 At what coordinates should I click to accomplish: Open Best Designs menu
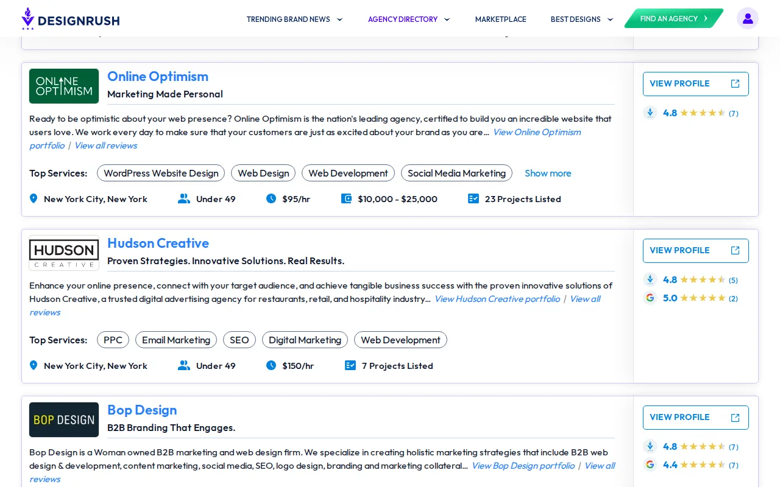(576, 19)
